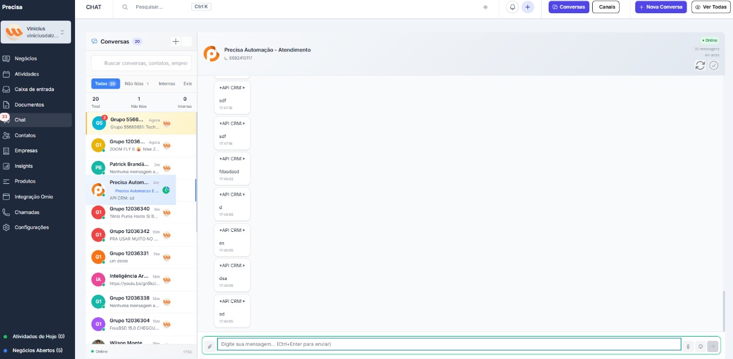This screenshot has height=359, width=733.
Task: Toggle the light/dark theme sun icon
Action: (486, 7)
